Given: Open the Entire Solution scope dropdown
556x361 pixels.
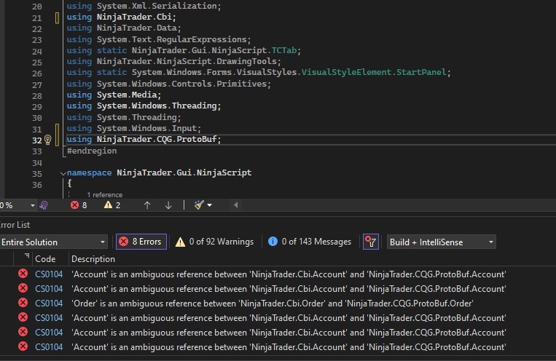Looking at the screenshot, I should [x=54, y=242].
